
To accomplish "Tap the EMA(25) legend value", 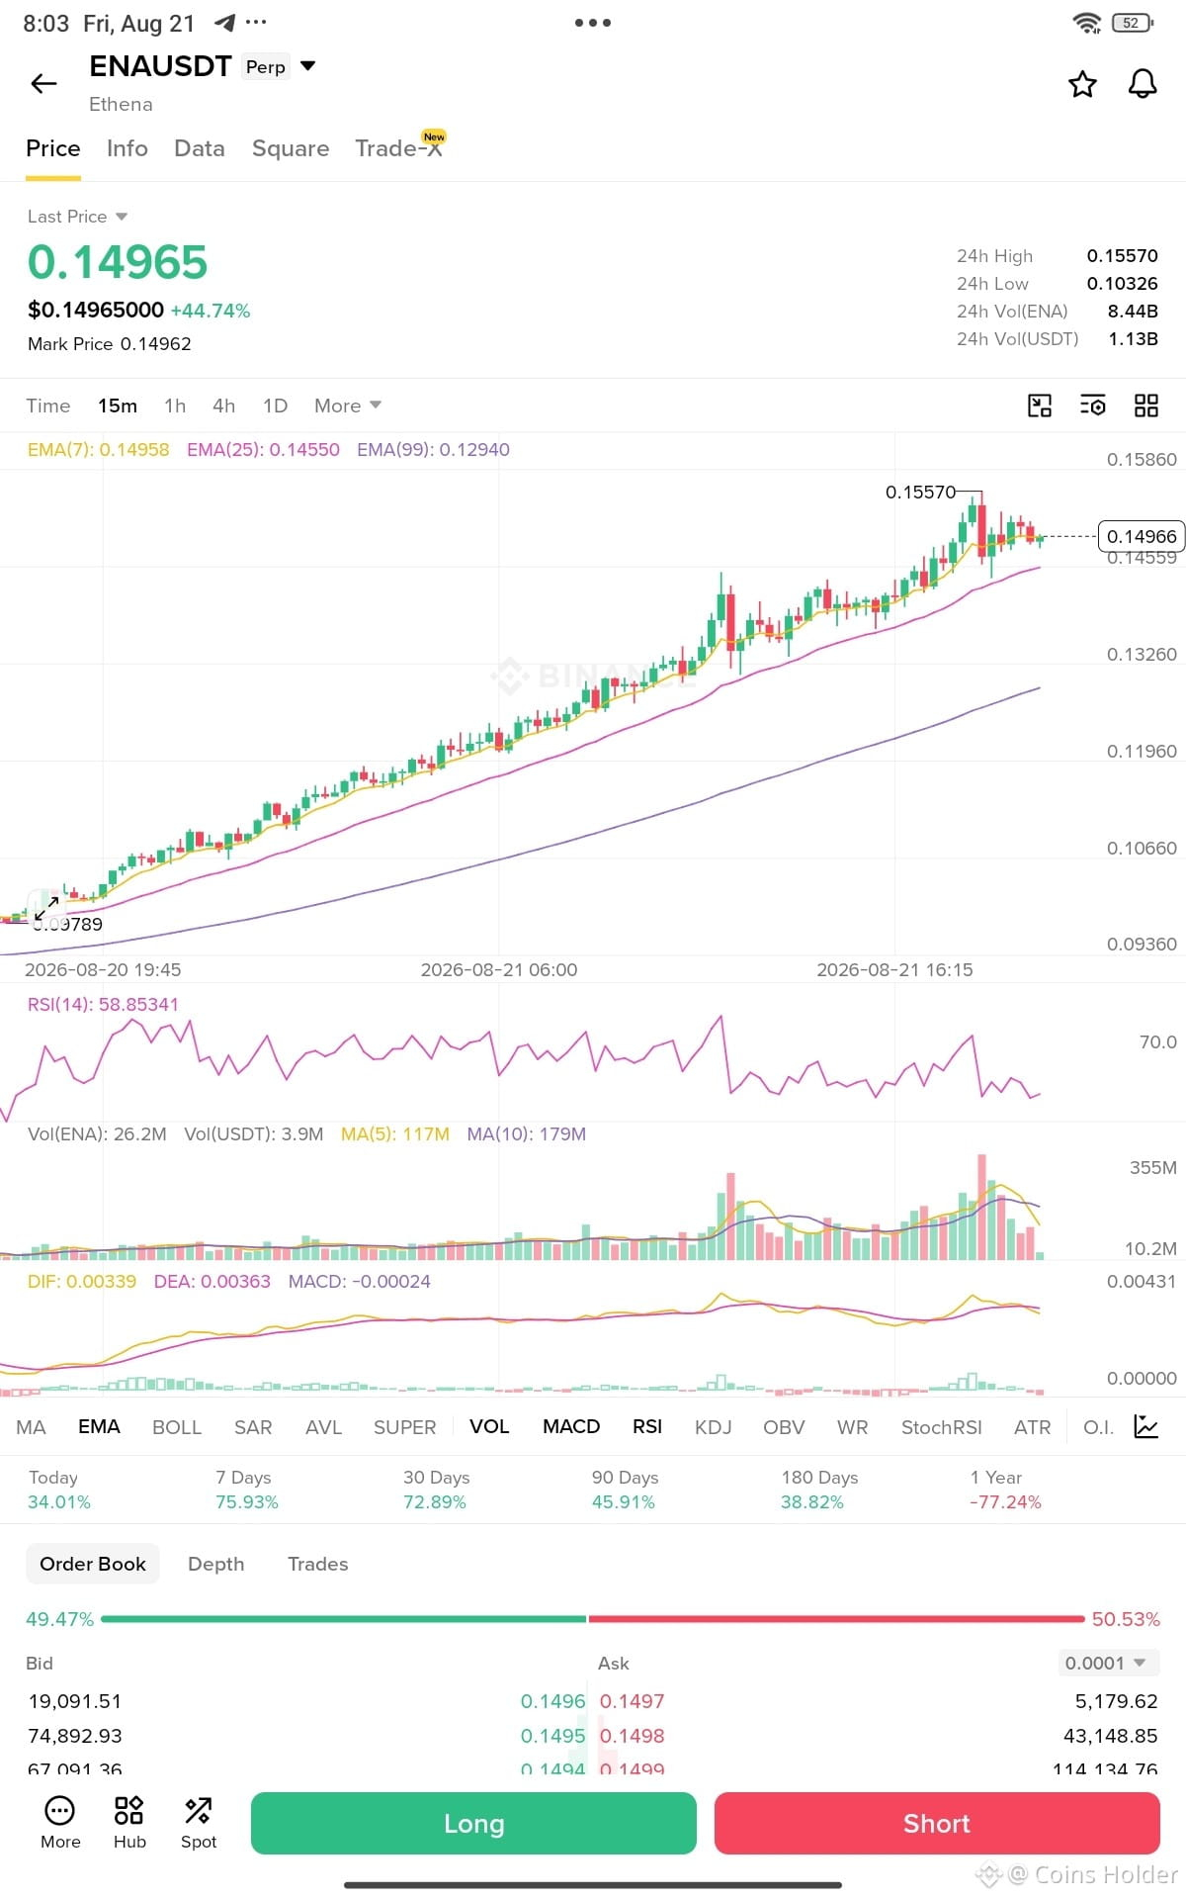I will 263,449.
